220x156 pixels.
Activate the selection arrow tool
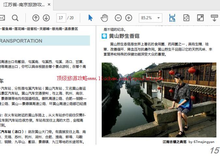[x=90, y=18]
